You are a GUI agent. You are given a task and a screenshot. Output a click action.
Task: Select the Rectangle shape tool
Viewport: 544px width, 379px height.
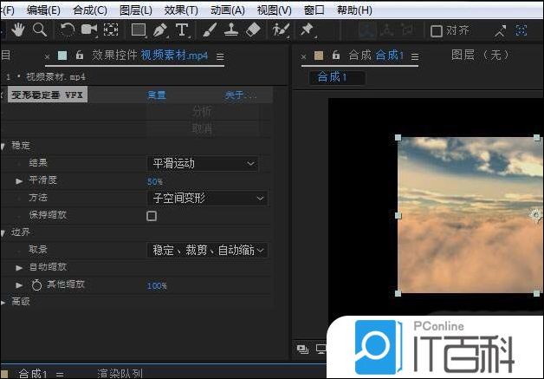click(x=138, y=30)
